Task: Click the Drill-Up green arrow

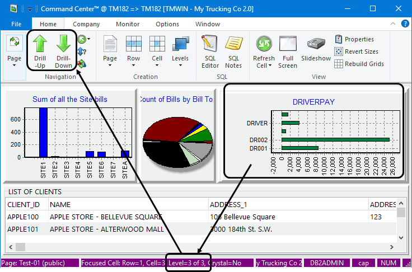Action: pyautogui.click(x=40, y=44)
